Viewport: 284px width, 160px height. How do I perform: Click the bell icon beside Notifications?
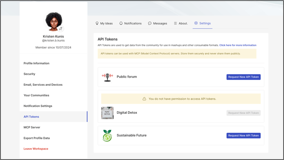tap(121, 23)
